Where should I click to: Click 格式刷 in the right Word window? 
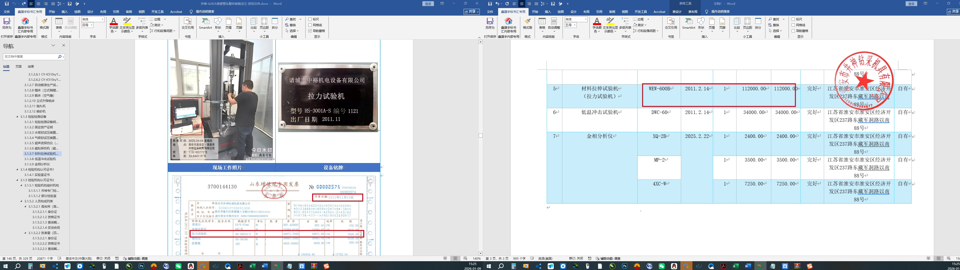(x=527, y=24)
